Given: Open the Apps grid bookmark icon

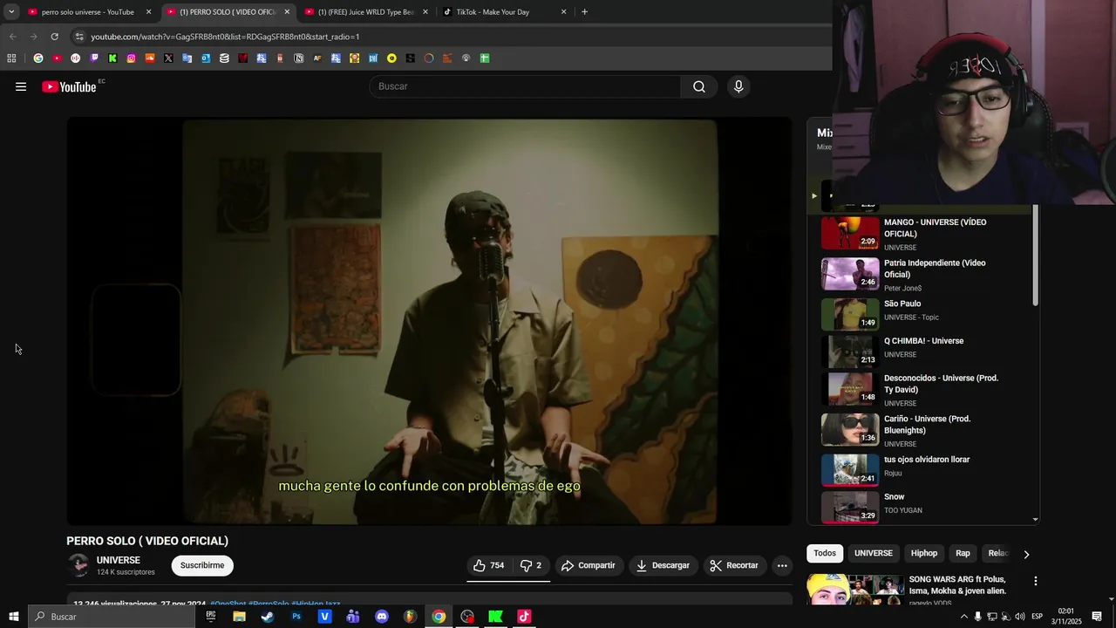Looking at the screenshot, I should tap(11, 58).
